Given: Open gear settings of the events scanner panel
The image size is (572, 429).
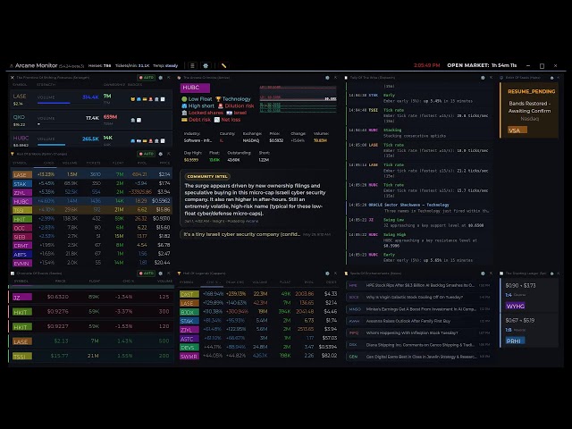Looking at the screenshot, I should 161,273.
